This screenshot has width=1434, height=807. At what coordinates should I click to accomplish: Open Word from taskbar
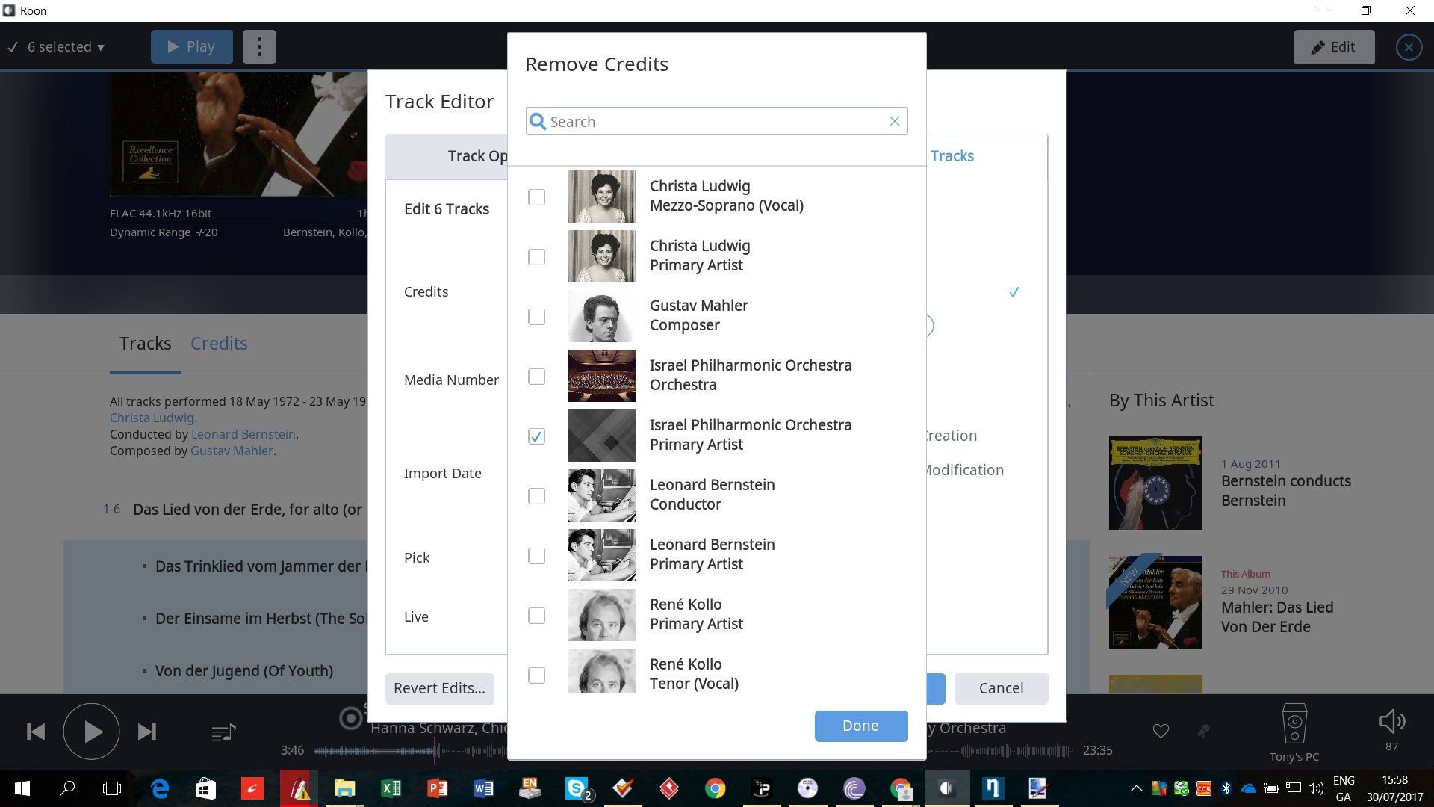(483, 788)
